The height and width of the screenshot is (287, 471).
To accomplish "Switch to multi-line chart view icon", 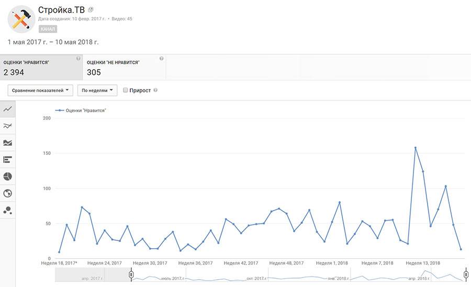I will point(7,126).
